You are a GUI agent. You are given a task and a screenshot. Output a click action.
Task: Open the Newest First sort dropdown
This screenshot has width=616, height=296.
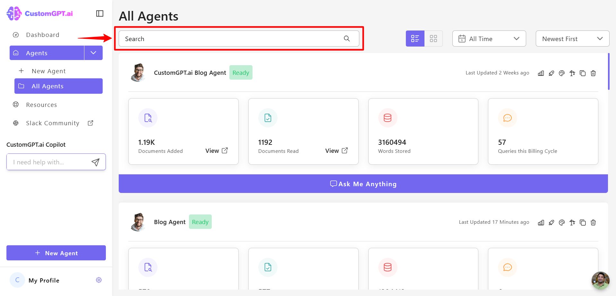click(572, 39)
